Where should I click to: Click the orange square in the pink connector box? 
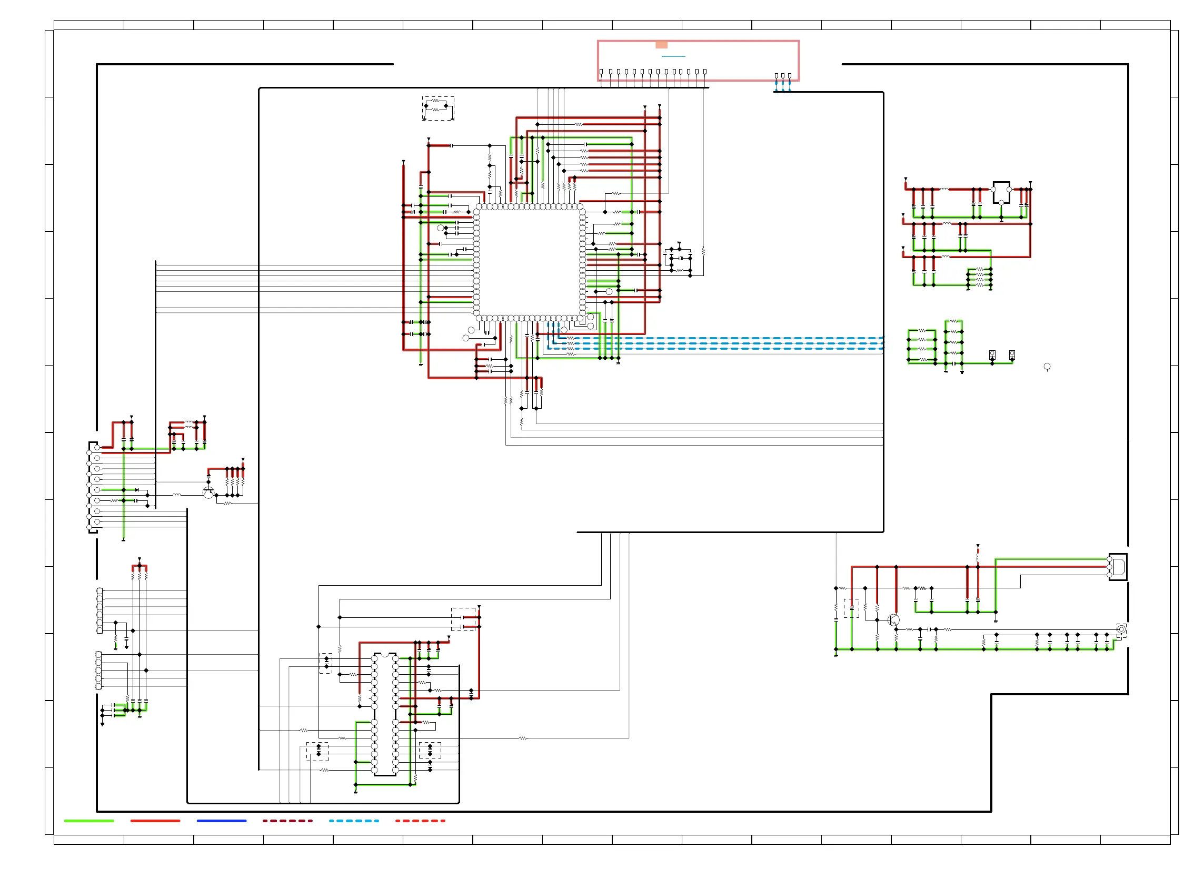[661, 45]
